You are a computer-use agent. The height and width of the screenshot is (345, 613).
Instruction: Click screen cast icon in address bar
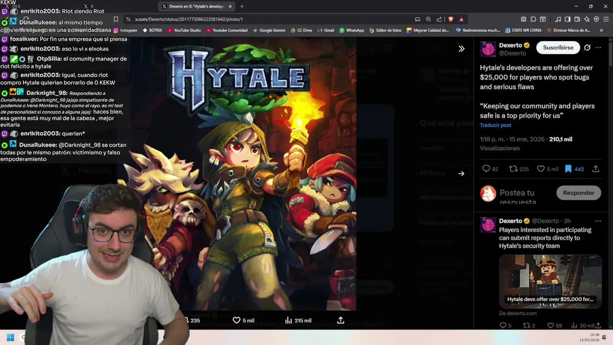(x=418, y=19)
